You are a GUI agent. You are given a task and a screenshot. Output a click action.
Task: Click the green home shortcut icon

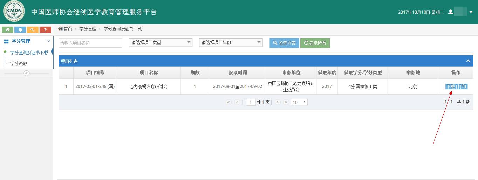(x=7, y=30)
